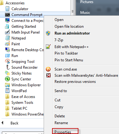Image resolution: width=119 pixels, height=134 pixels.
Task: Launch Notepad from the programs list
Action: pyautogui.click(x=19, y=38)
